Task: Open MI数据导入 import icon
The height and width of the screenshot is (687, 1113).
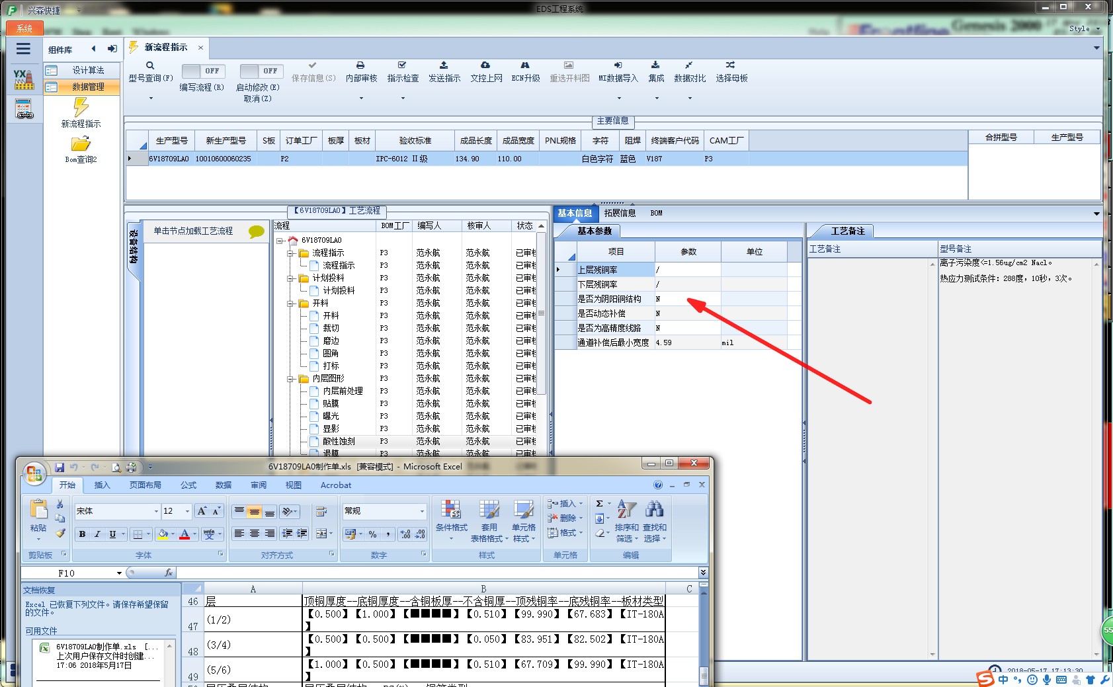Action: 618,65
